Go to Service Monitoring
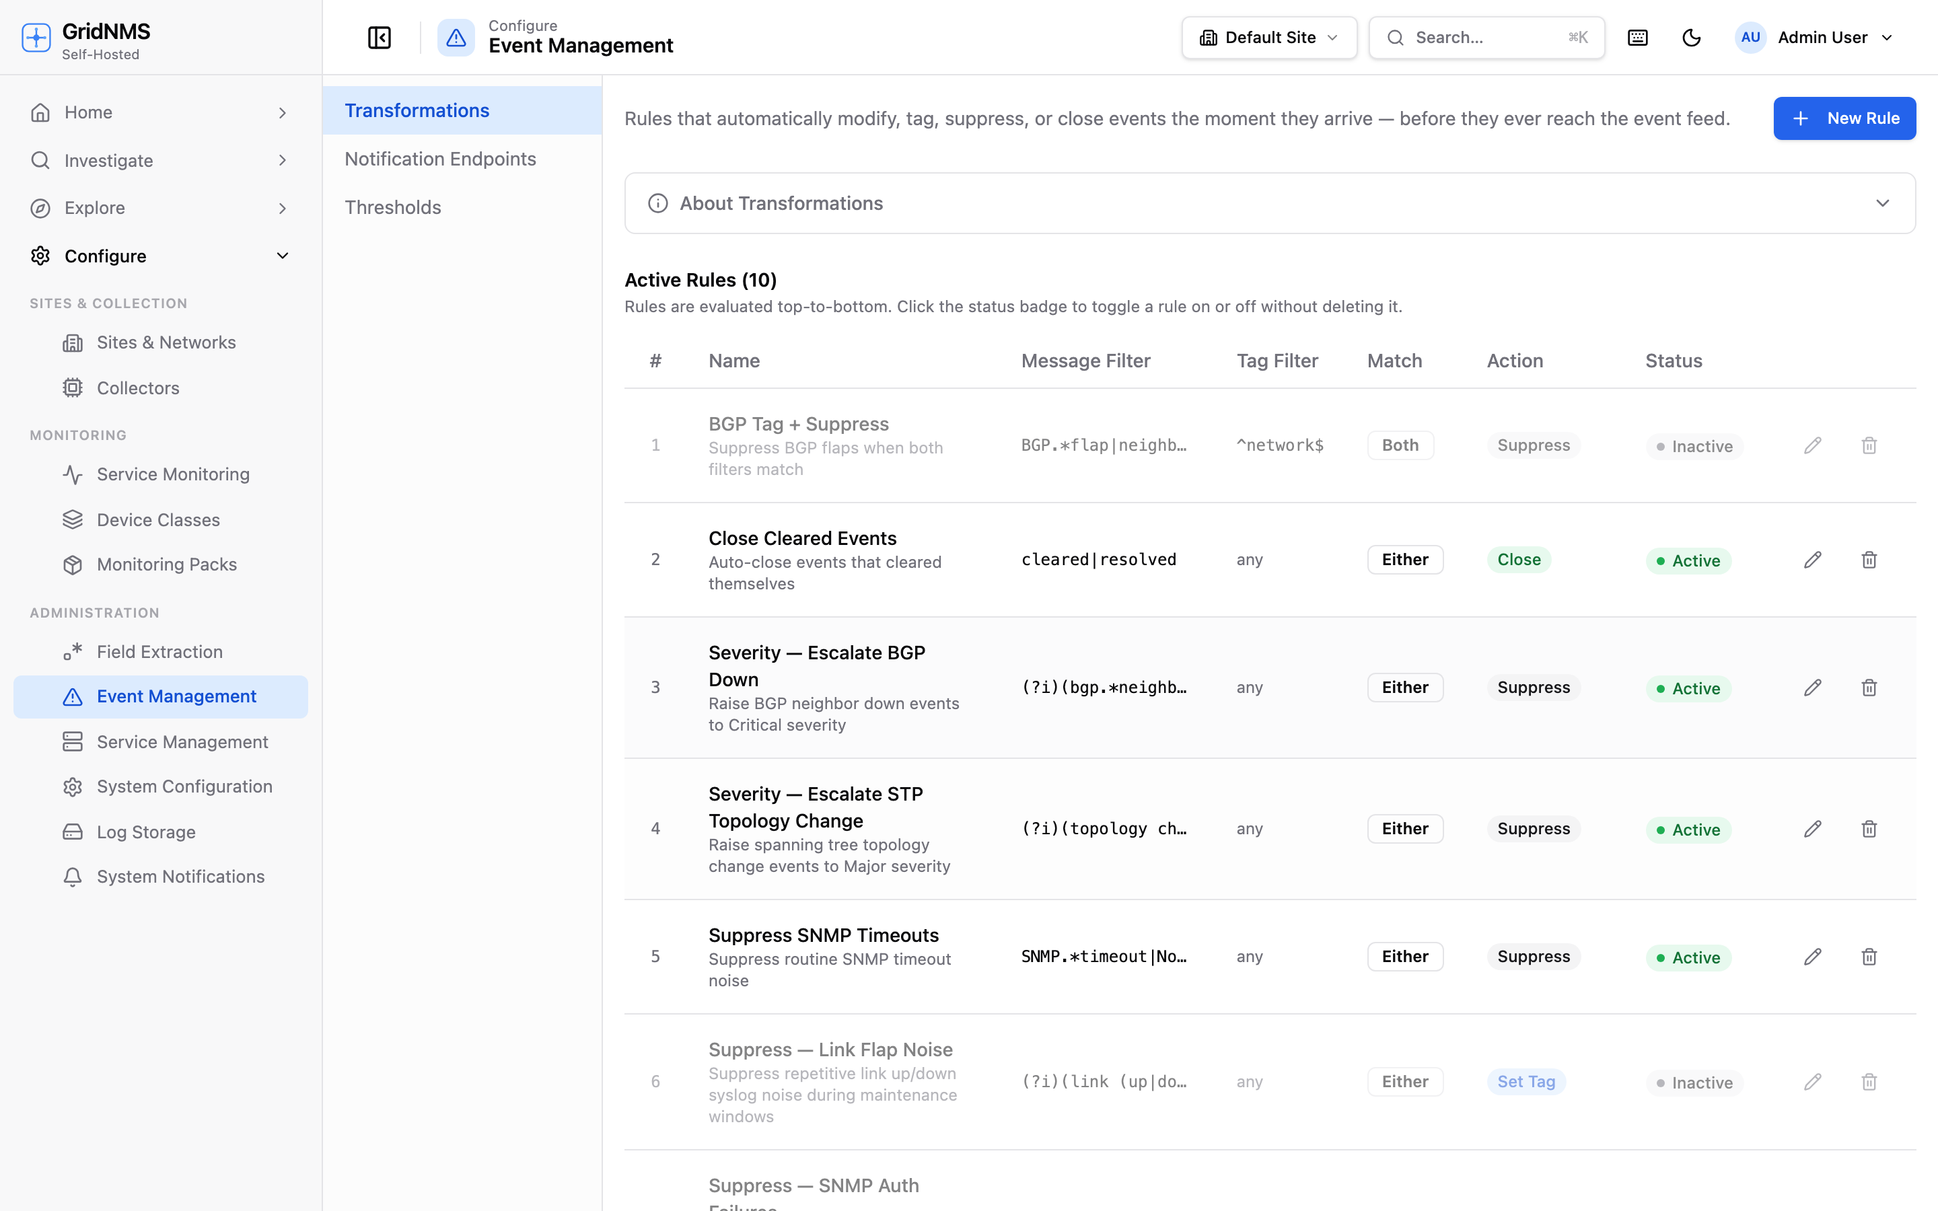Viewport: 1938px width, 1211px height. (161, 475)
